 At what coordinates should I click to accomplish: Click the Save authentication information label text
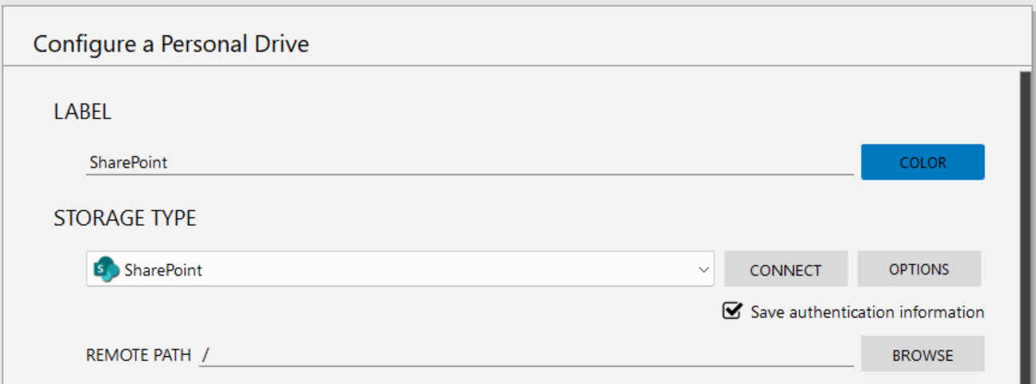click(867, 312)
